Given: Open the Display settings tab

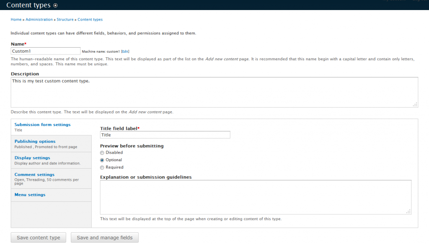Looking at the screenshot, I should (32, 158).
